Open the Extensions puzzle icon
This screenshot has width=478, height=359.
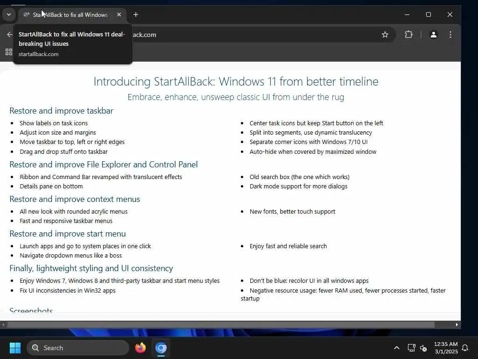(x=408, y=35)
